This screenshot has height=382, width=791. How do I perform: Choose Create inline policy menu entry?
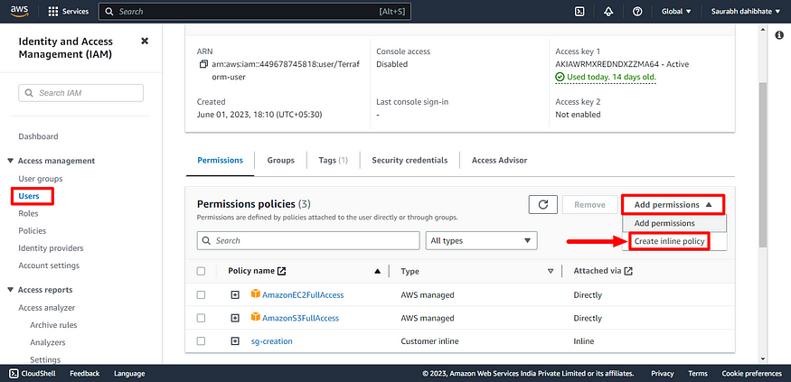[x=670, y=241]
